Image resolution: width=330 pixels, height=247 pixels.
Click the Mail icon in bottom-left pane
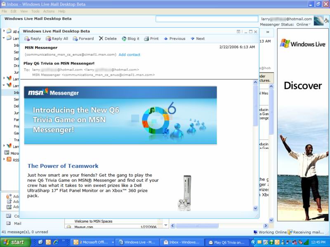click(x=8, y=224)
